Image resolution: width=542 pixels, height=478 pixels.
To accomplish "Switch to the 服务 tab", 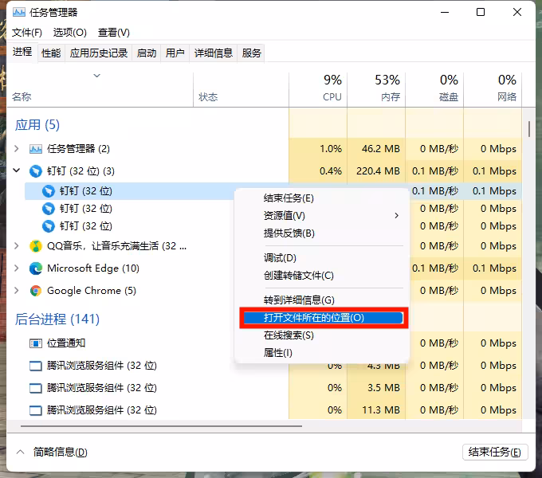I will tap(251, 53).
